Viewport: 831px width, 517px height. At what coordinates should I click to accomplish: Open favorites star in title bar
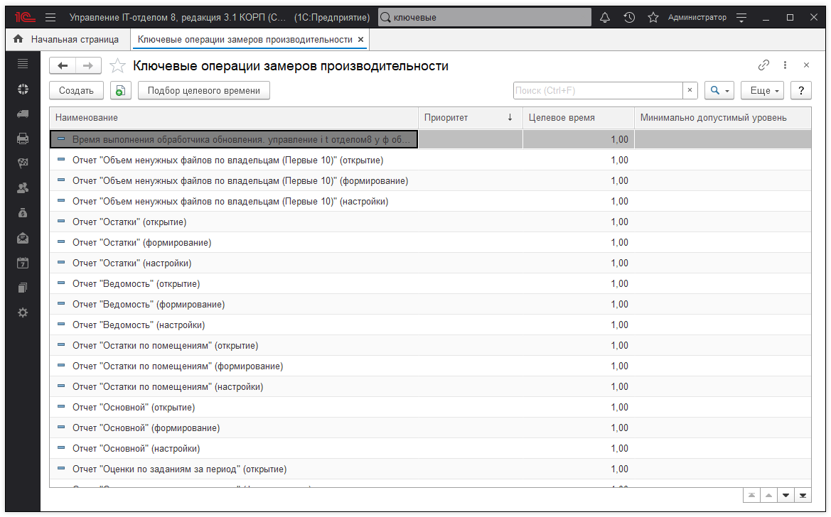click(653, 17)
